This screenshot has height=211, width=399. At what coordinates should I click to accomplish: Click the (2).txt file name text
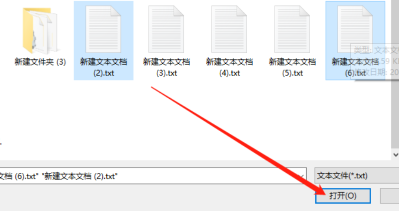pos(103,73)
